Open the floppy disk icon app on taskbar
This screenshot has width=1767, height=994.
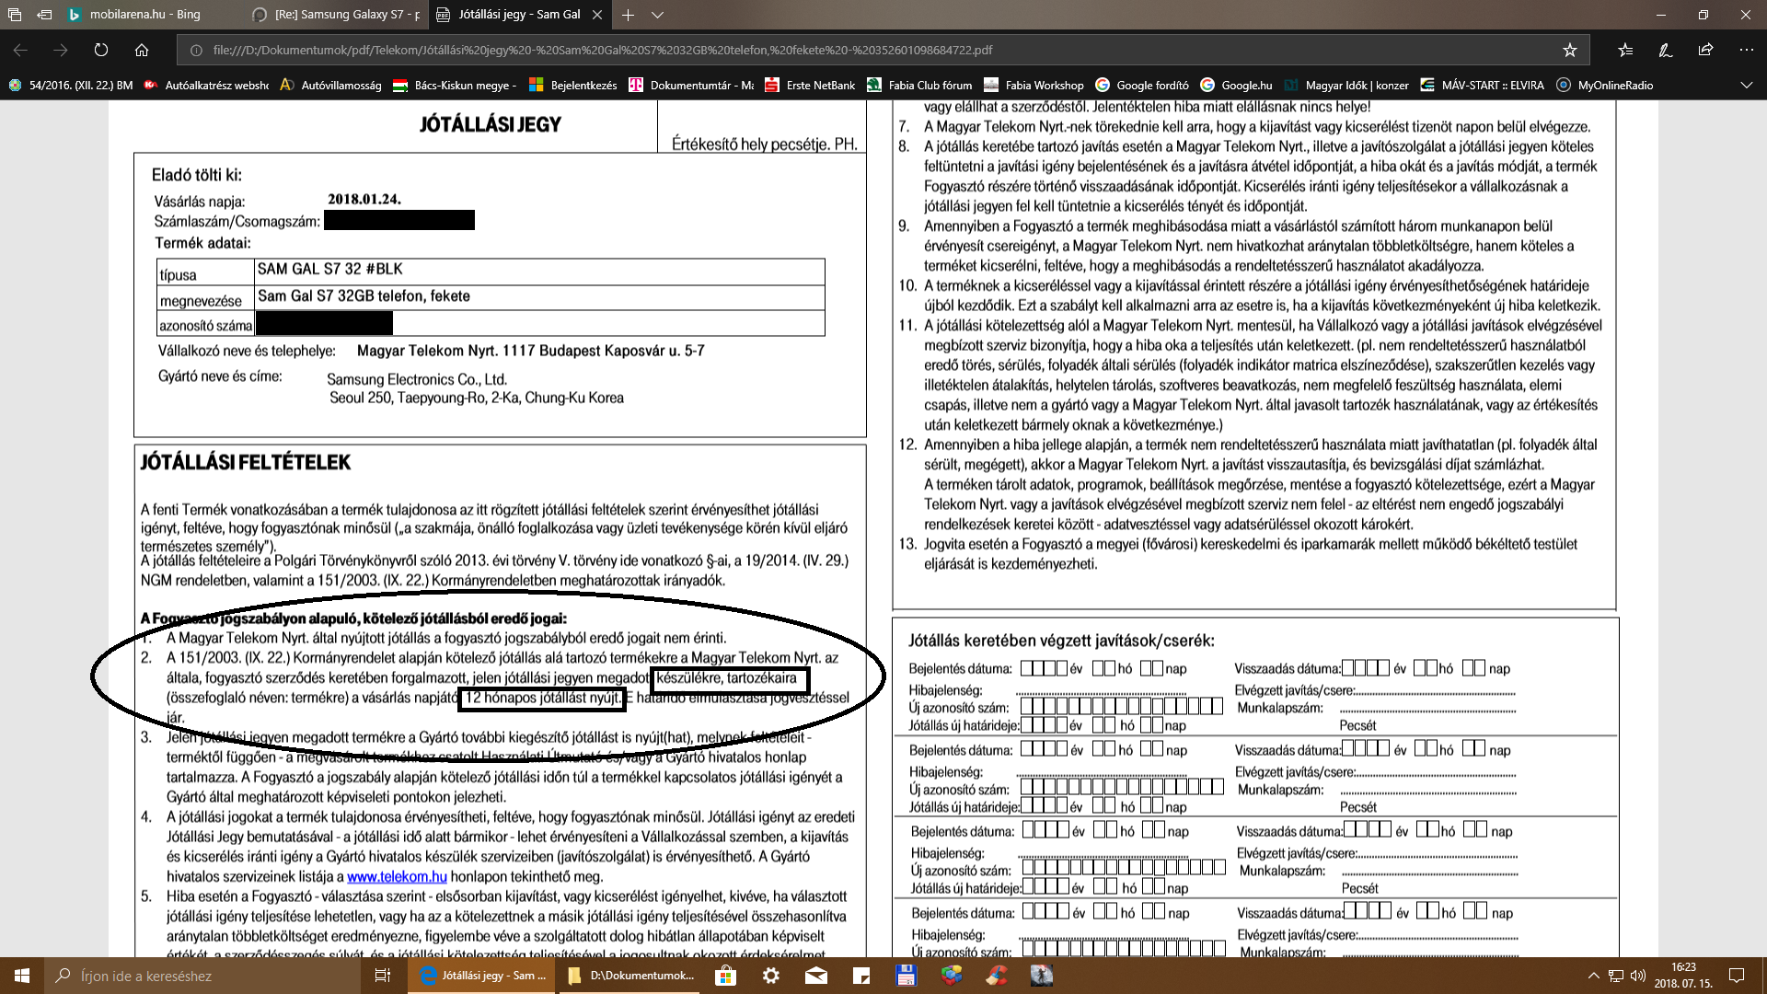[906, 976]
